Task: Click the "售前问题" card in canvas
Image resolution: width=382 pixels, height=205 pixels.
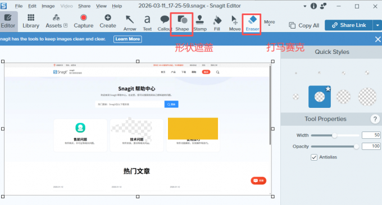Action: [x=80, y=135]
